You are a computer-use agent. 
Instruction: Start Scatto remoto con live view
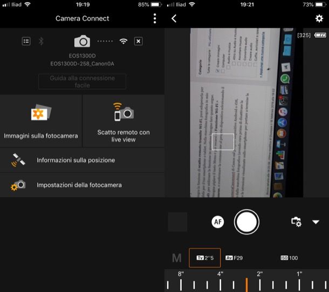click(124, 121)
